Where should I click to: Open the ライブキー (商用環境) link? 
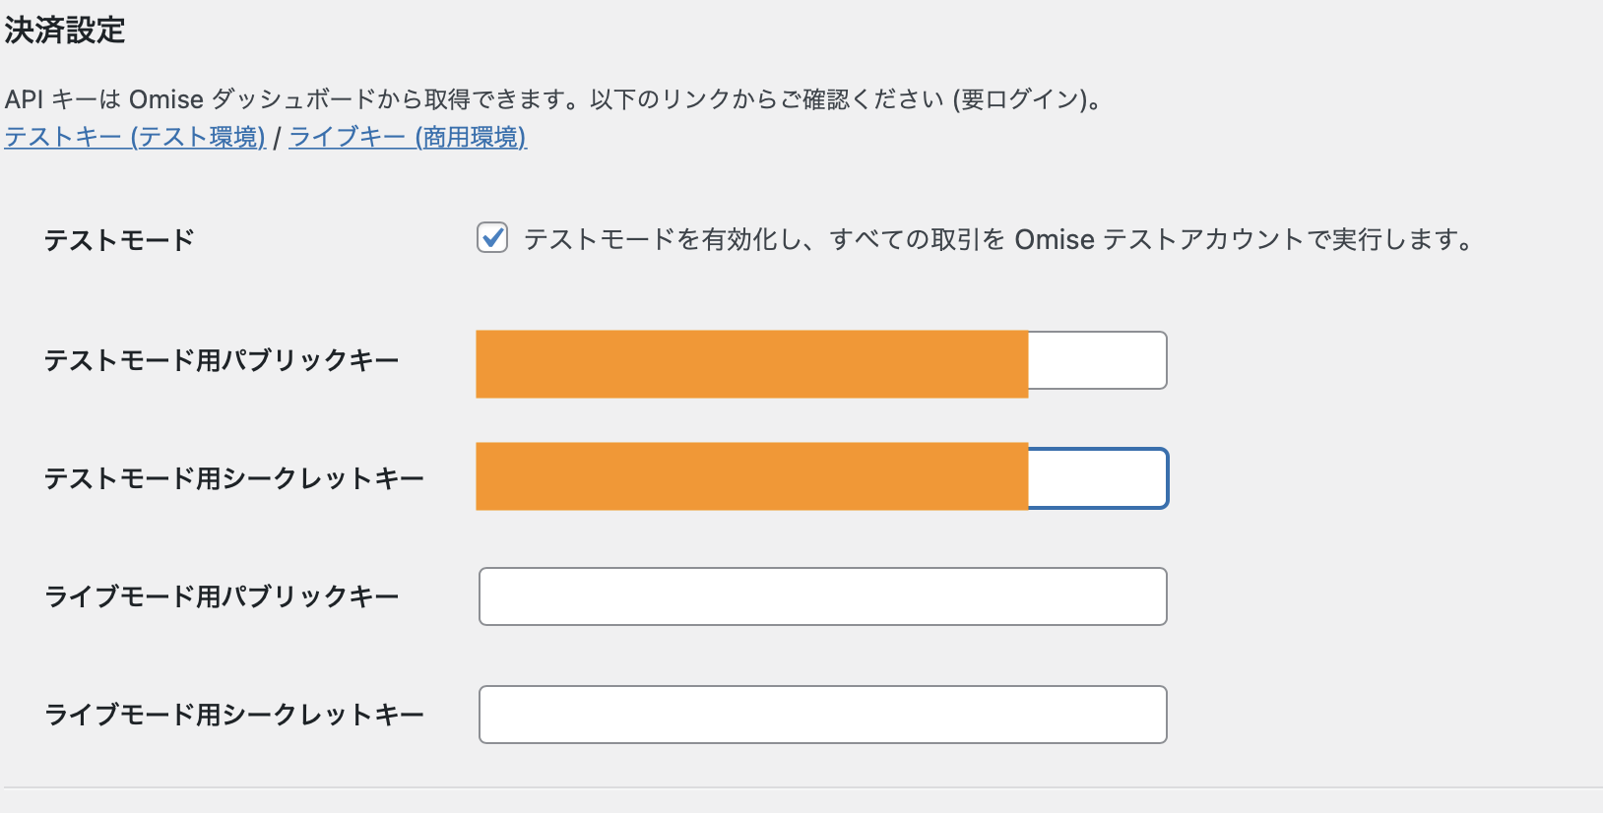pos(408,137)
